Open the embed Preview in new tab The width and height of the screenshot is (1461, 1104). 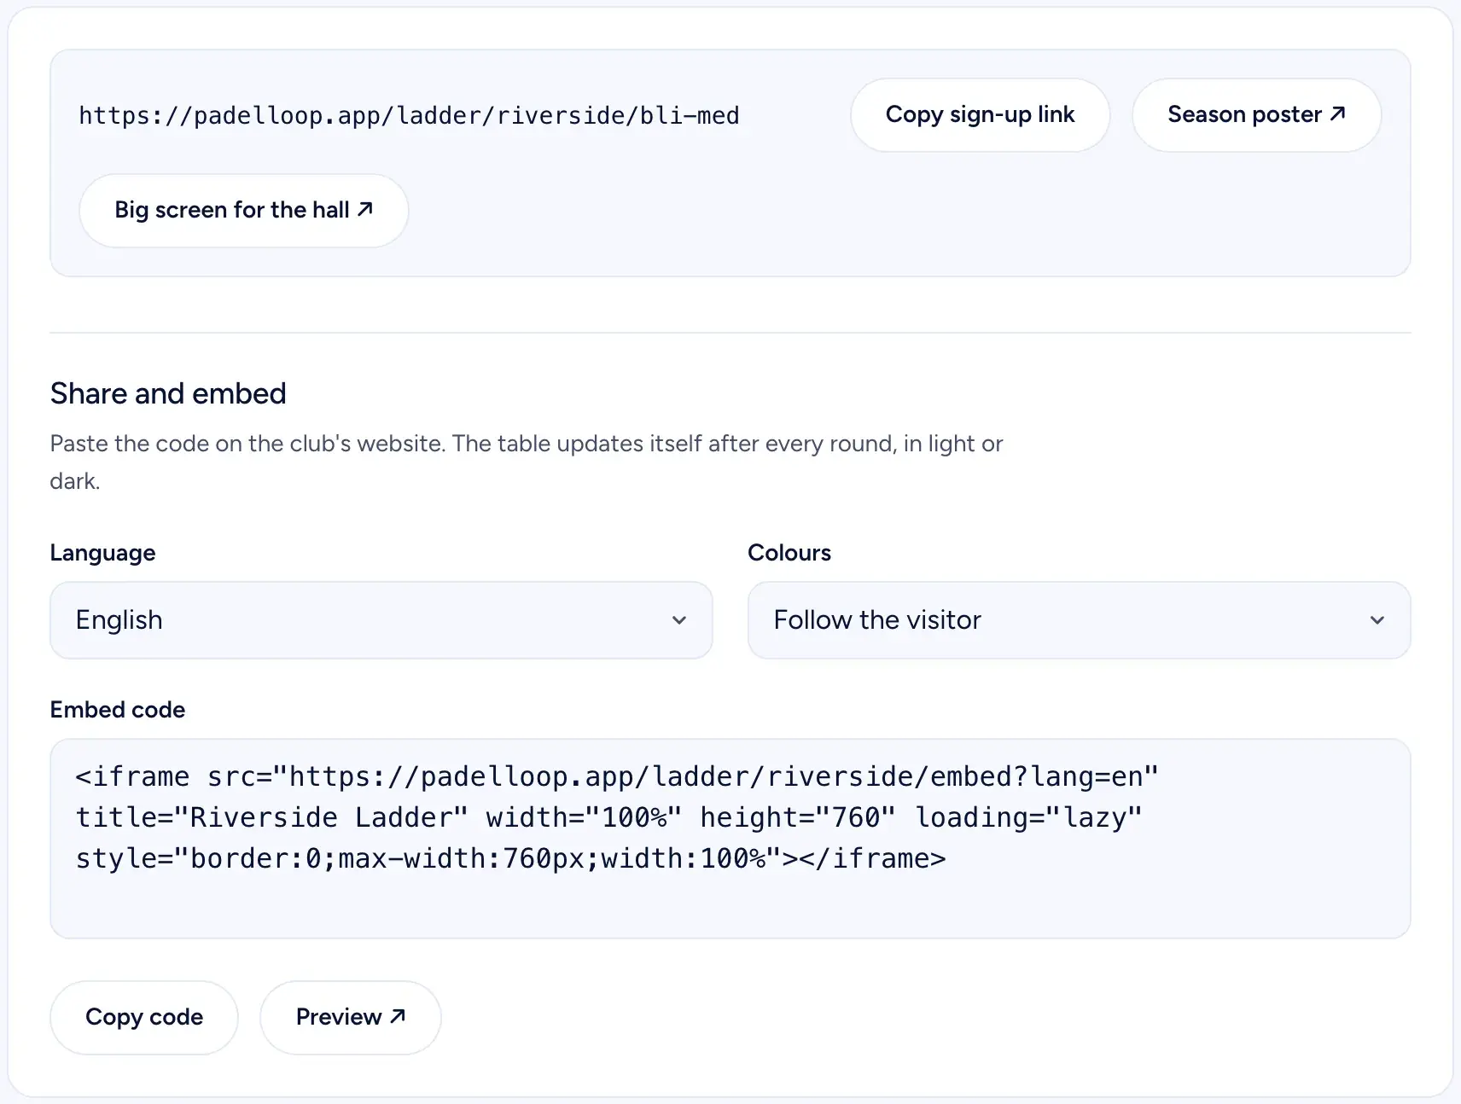point(351,1017)
